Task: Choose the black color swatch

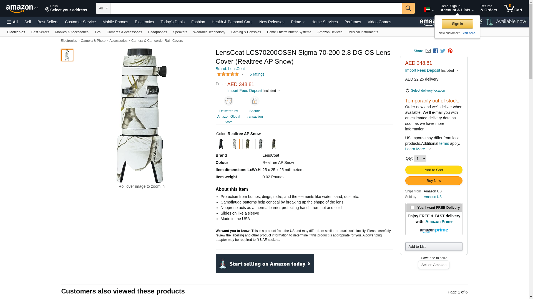Action: pos(221,144)
